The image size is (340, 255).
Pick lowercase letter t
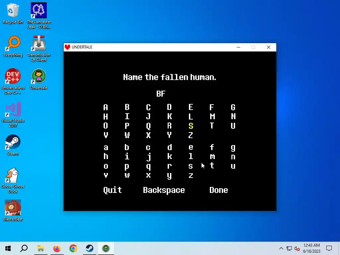[212, 165]
